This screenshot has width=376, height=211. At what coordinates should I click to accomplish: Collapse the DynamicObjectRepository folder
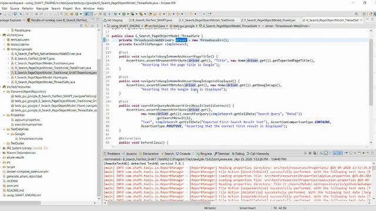(4, 91)
